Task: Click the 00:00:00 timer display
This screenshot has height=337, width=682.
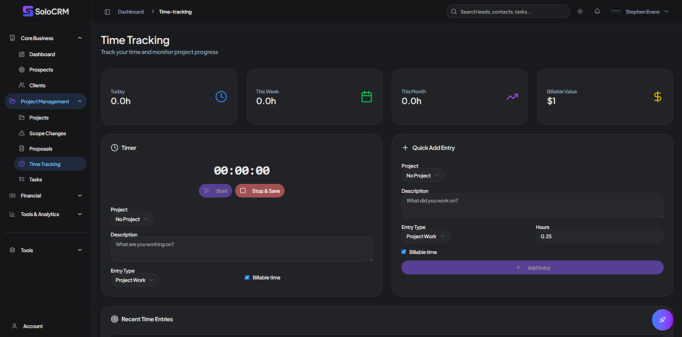Action: click(241, 171)
